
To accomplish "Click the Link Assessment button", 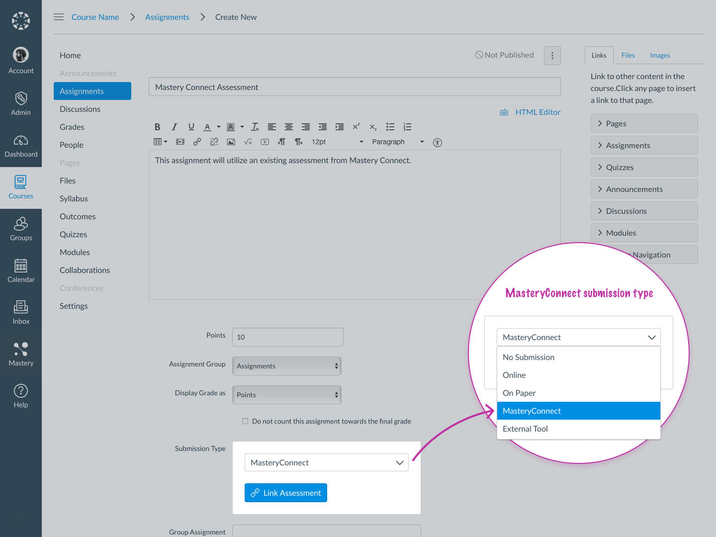I will [x=286, y=493].
